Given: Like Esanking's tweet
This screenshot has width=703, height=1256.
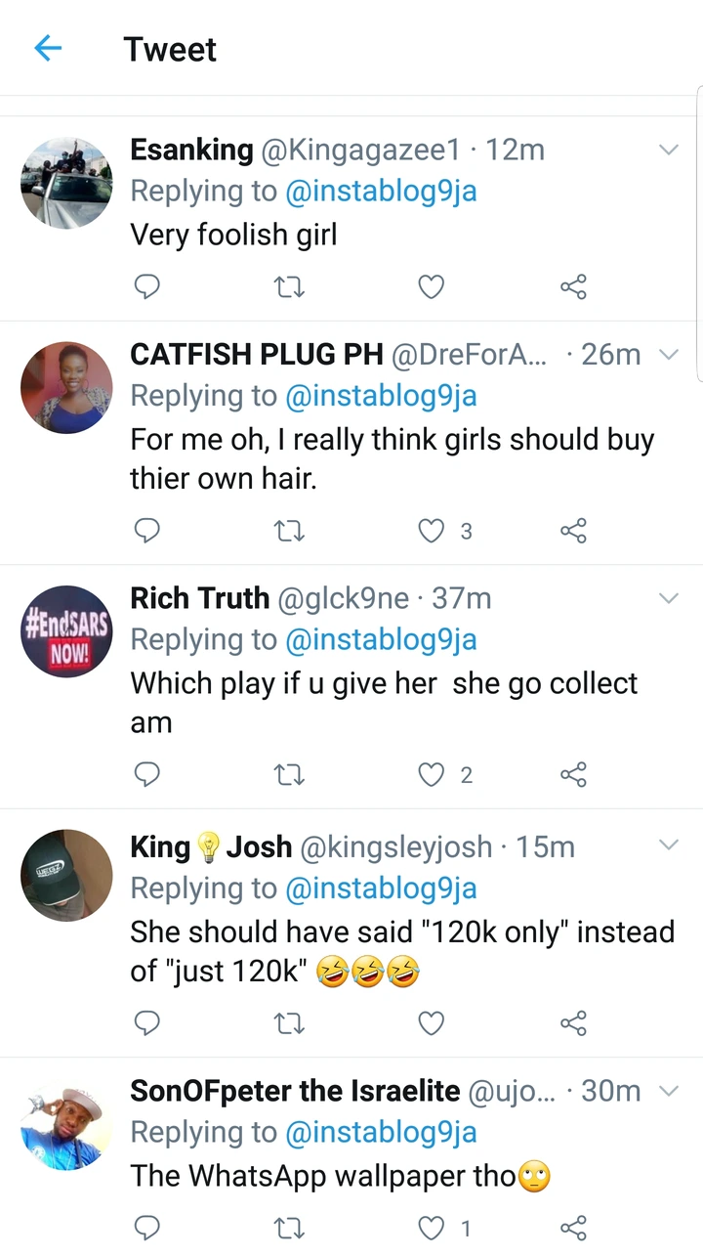Looking at the screenshot, I should (x=431, y=286).
